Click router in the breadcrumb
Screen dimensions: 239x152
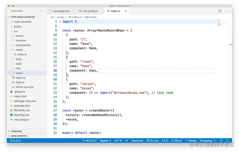pyautogui.click(x=61, y=17)
